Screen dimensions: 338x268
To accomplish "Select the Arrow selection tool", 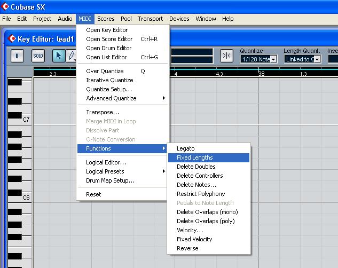I will (x=58, y=56).
